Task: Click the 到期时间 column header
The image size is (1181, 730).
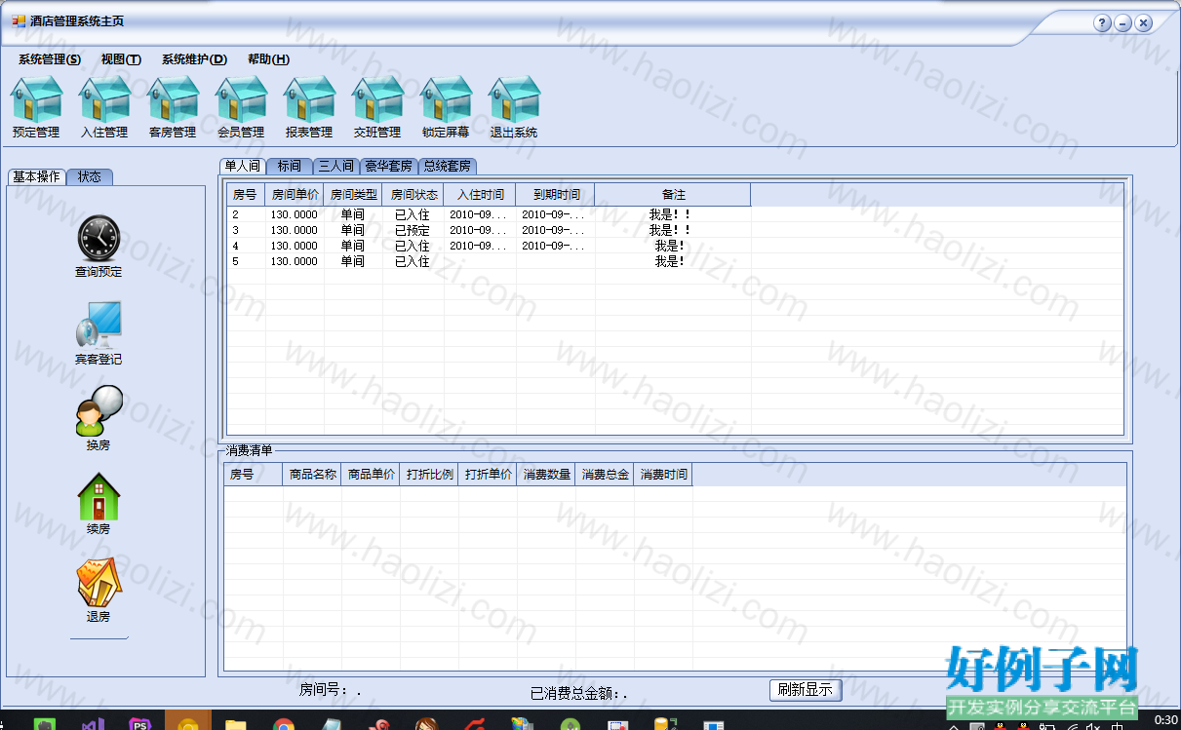Action: tap(556, 195)
